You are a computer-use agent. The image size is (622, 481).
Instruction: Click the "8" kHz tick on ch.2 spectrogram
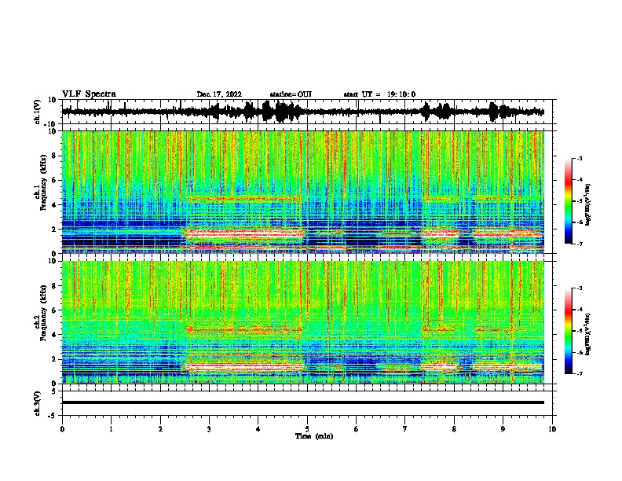55,285
